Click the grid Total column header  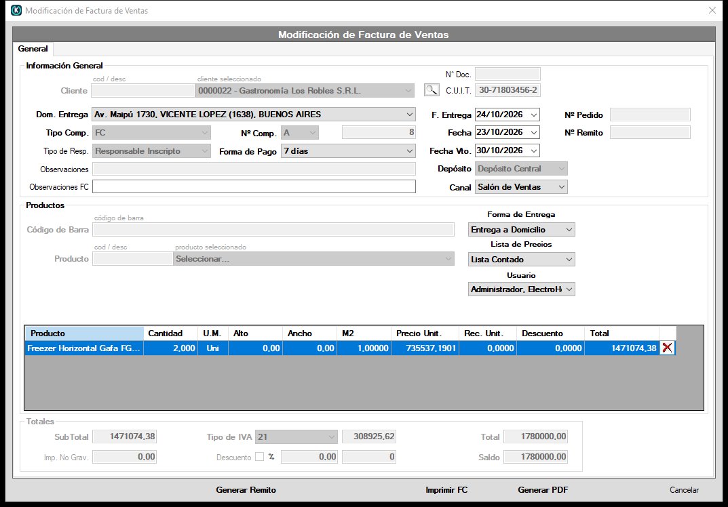point(621,333)
